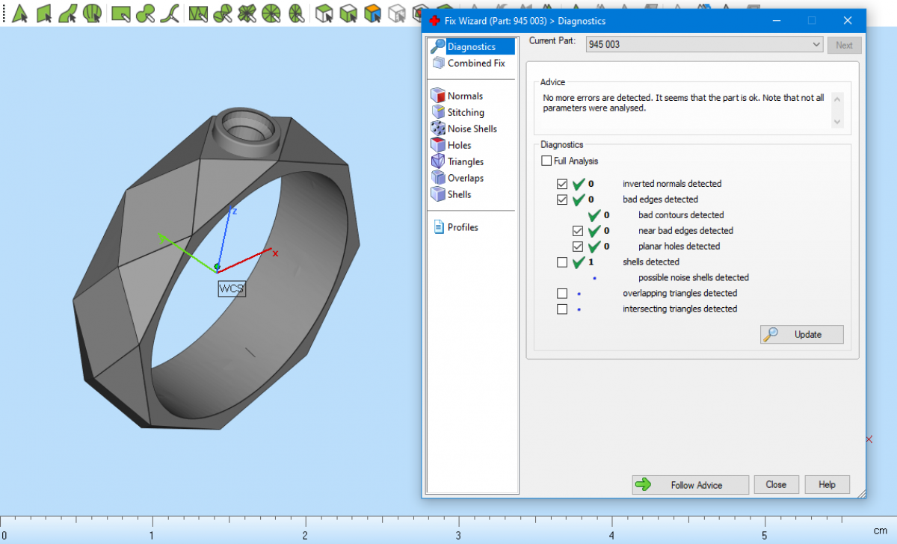Click the Follow Advice button
Viewport: 897px width, 544px height.
click(690, 485)
